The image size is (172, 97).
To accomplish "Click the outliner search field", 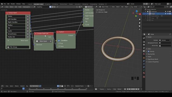I will [158, 7].
